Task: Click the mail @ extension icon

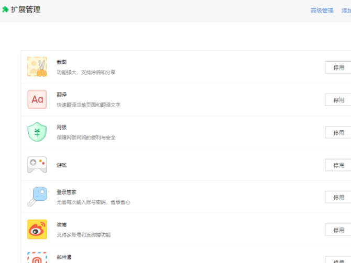Action: pos(37,257)
